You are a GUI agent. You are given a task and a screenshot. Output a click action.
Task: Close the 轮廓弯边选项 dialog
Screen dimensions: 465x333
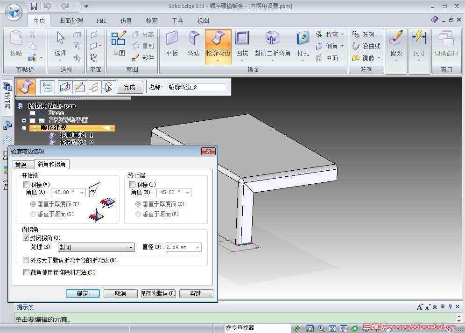[x=209, y=152]
